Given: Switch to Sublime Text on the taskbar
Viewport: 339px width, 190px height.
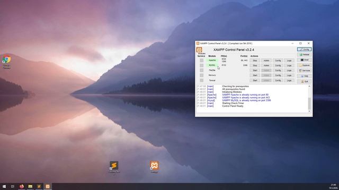Looking at the screenshot, I should tap(39, 186).
